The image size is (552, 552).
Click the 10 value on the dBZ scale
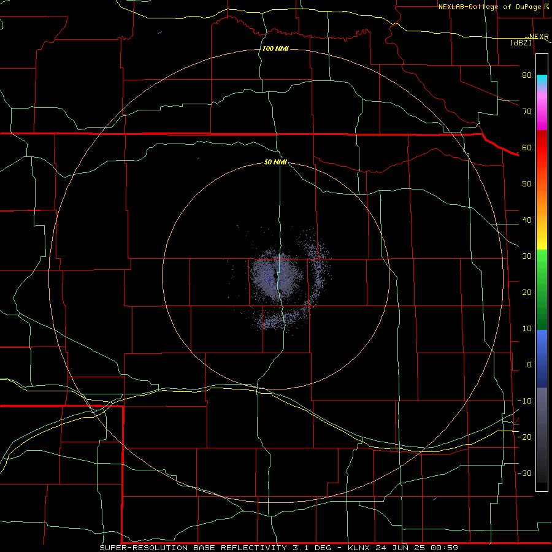point(527,329)
